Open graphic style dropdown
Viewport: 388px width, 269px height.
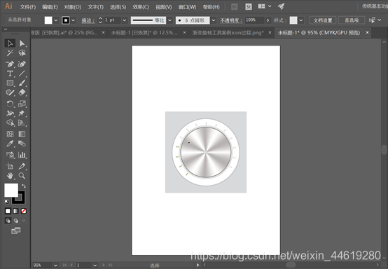tap(301, 20)
